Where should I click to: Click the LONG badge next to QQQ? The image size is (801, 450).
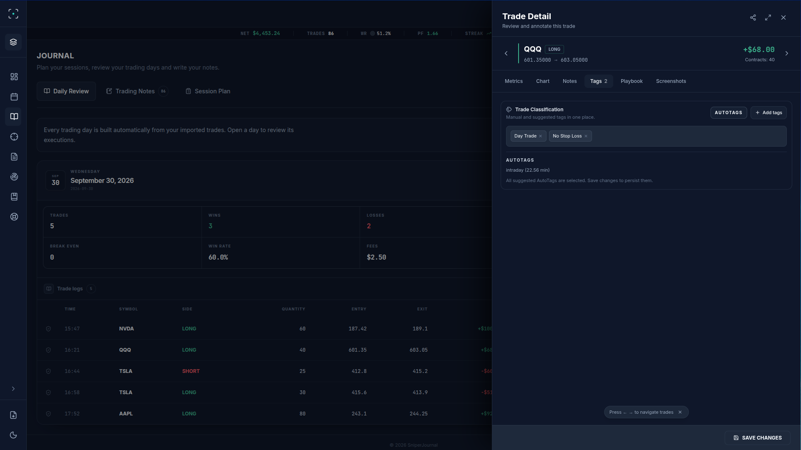(554, 49)
